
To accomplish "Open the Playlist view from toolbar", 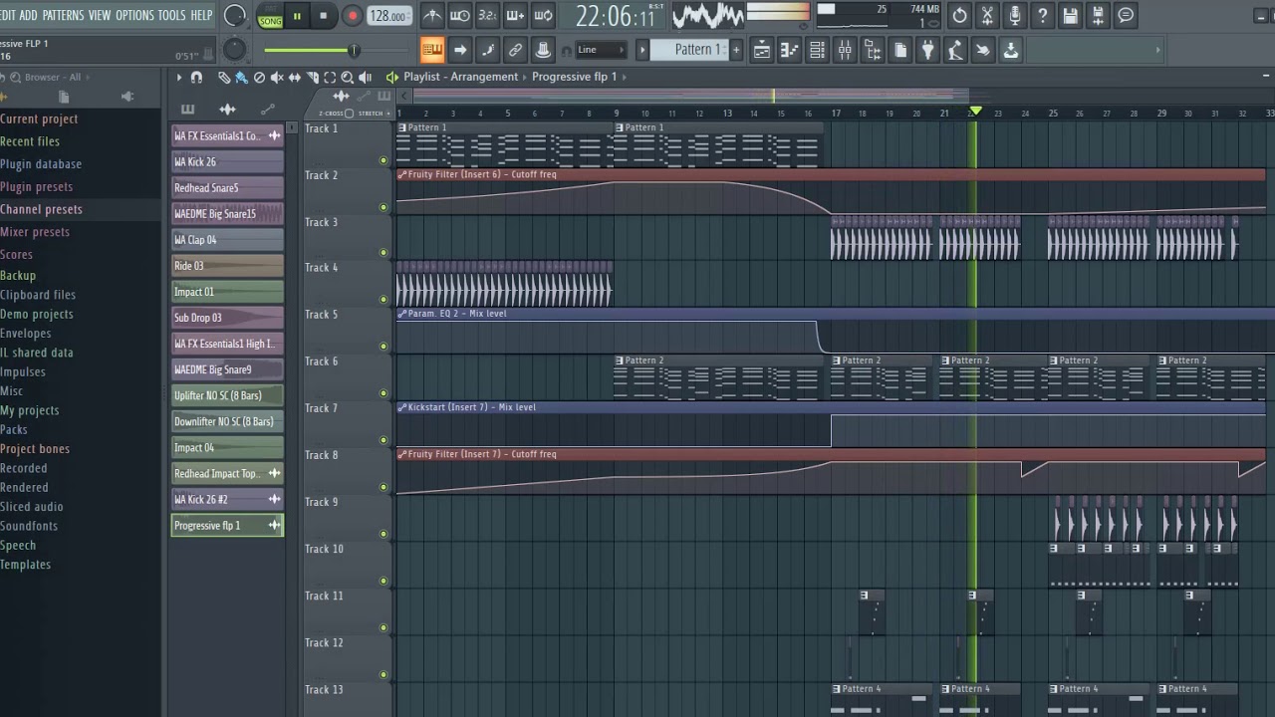I will (761, 50).
